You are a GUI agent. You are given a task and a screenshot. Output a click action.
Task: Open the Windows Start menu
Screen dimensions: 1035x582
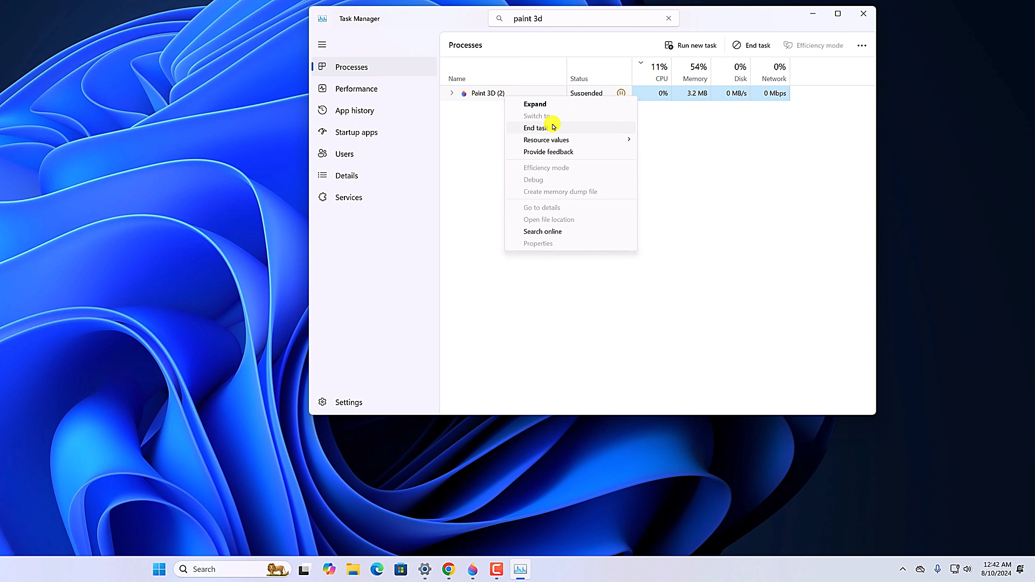159,569
